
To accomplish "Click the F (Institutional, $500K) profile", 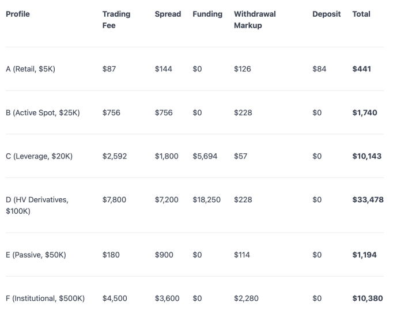I will (45, 298).
